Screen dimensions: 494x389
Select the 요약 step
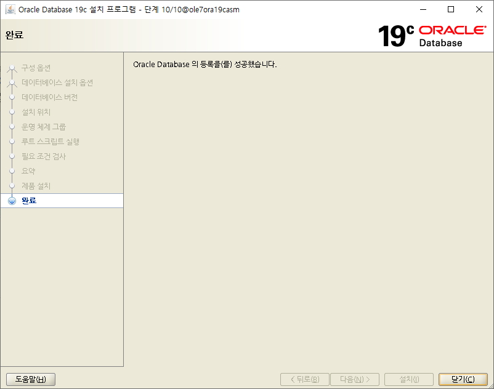click(28, 171)
